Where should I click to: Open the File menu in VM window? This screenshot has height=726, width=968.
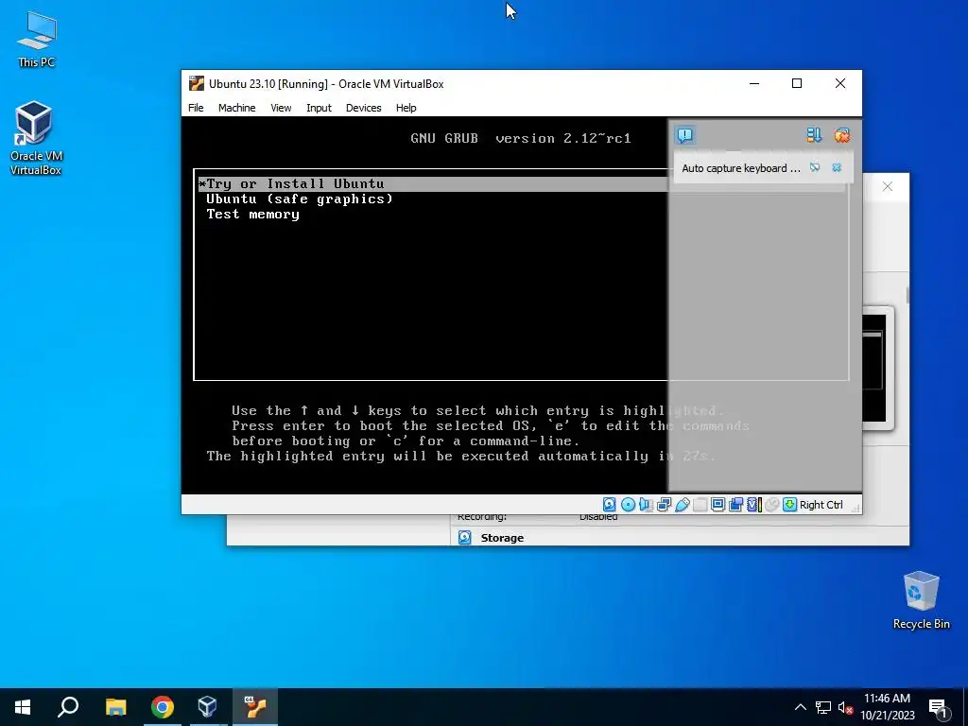click(x=196, y=108)
